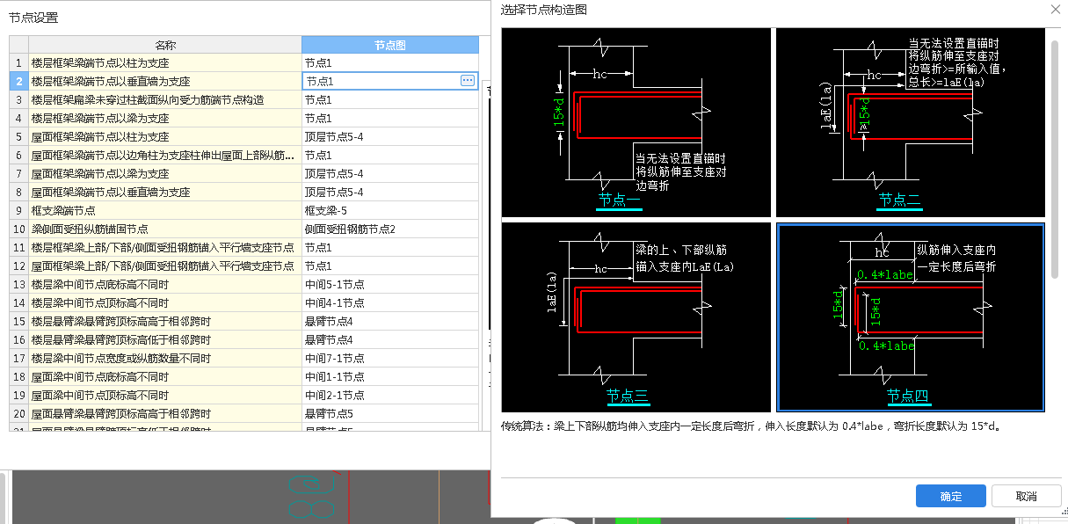This screenshot has height=524, width=1068.
Task: Click the 中间1-1节点 cell
Action: [390, 377]
